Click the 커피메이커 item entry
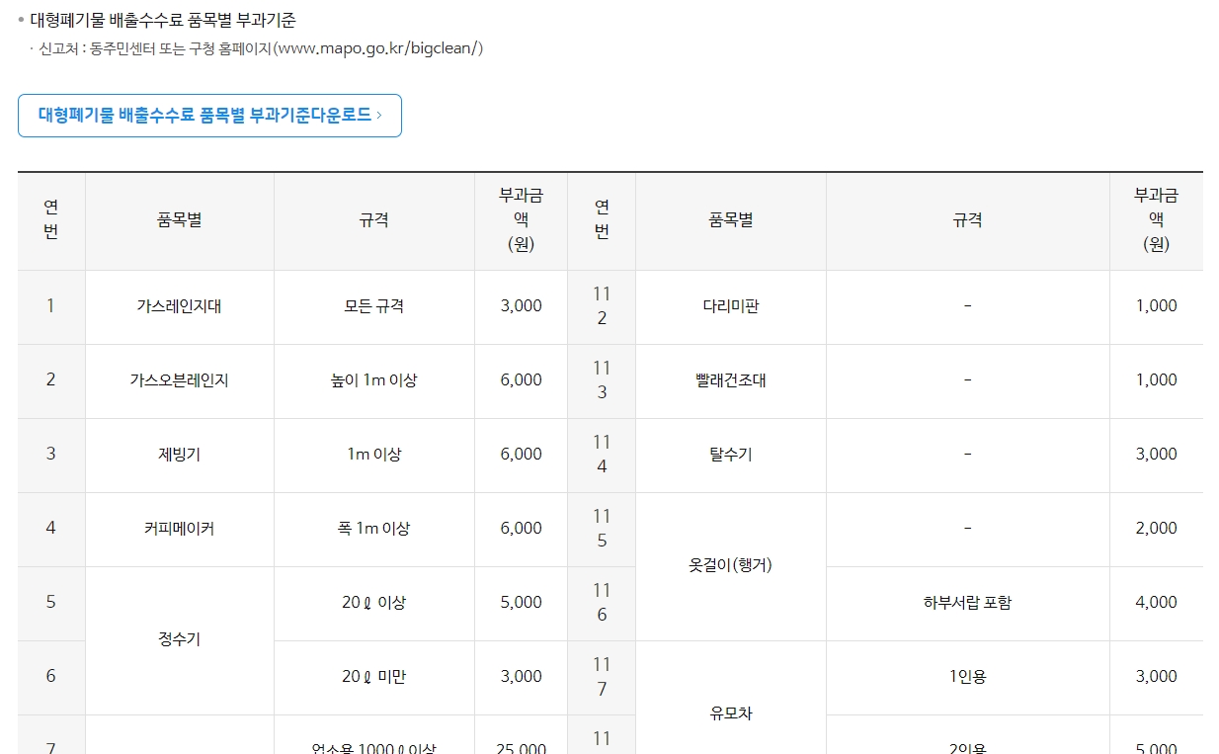The height and width of the screenshot is (754, 1219). pos(179,529)
